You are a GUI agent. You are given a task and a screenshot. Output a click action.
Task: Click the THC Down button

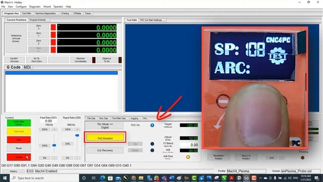pos(135,150)
